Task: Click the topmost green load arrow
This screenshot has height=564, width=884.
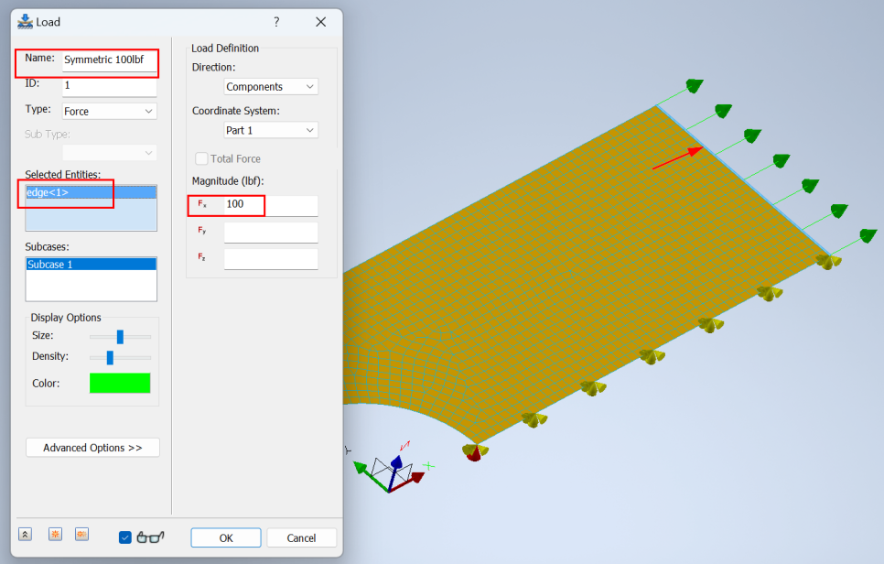Action: coord(695,86)
